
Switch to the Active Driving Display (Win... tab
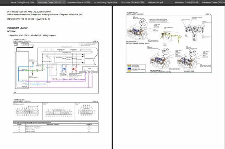[23, 3]
